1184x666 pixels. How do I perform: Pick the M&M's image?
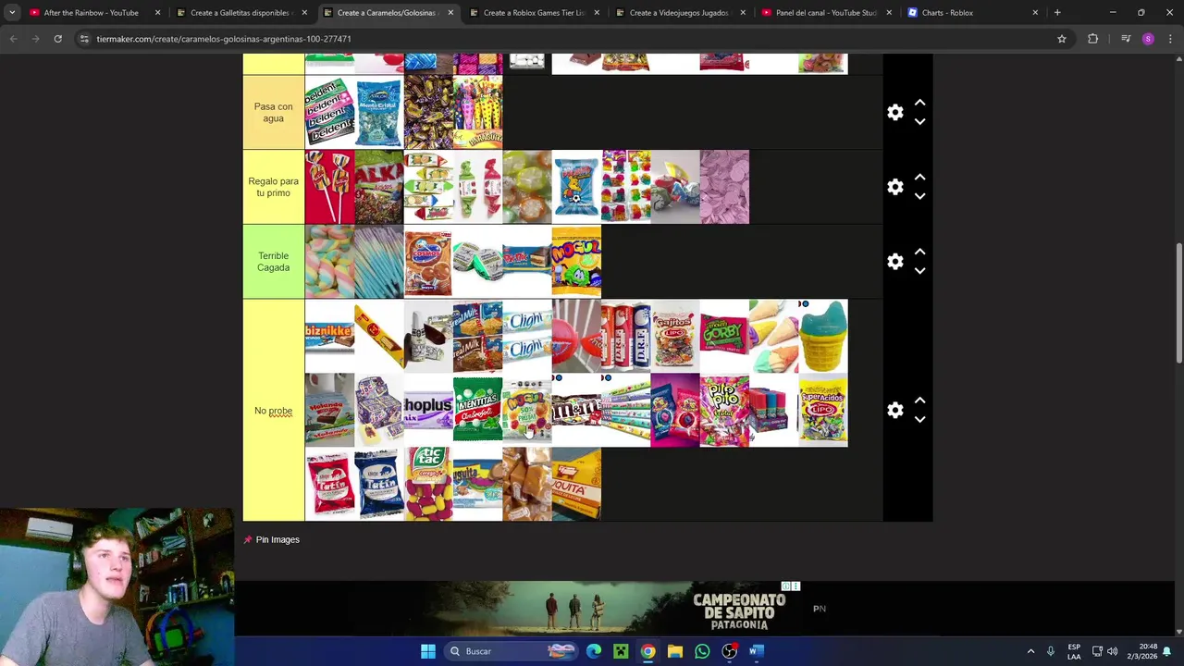(576, 410)
